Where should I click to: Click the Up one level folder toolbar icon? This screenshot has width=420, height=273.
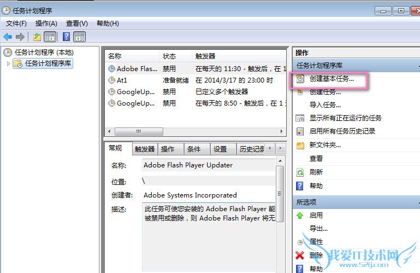click(x=37, y=37)
